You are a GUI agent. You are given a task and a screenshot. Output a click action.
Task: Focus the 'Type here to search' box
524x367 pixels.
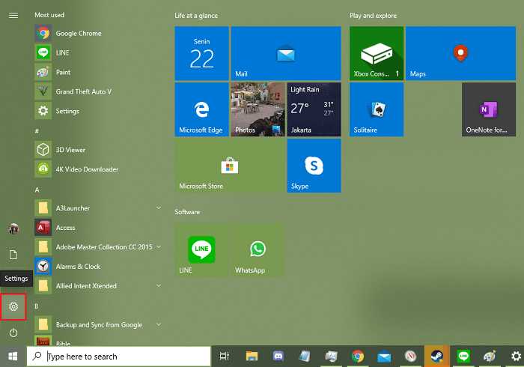tap(119, 357)
